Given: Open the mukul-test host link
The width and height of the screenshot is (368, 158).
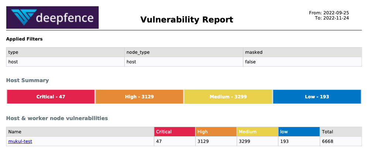Looking at the screenshot, I should [x=20, y=141].
